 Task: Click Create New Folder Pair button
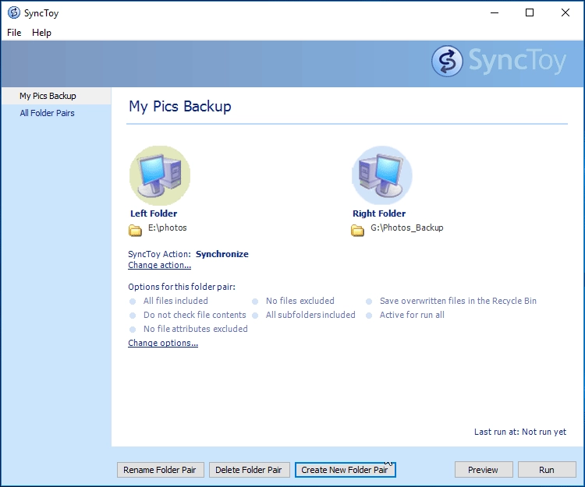(x=345, y=470)
